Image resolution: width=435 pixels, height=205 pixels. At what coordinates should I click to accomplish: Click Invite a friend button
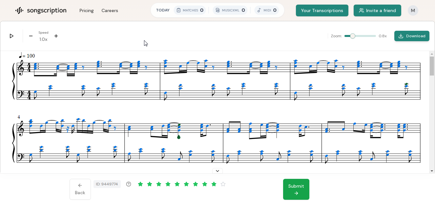click(377, 10)
